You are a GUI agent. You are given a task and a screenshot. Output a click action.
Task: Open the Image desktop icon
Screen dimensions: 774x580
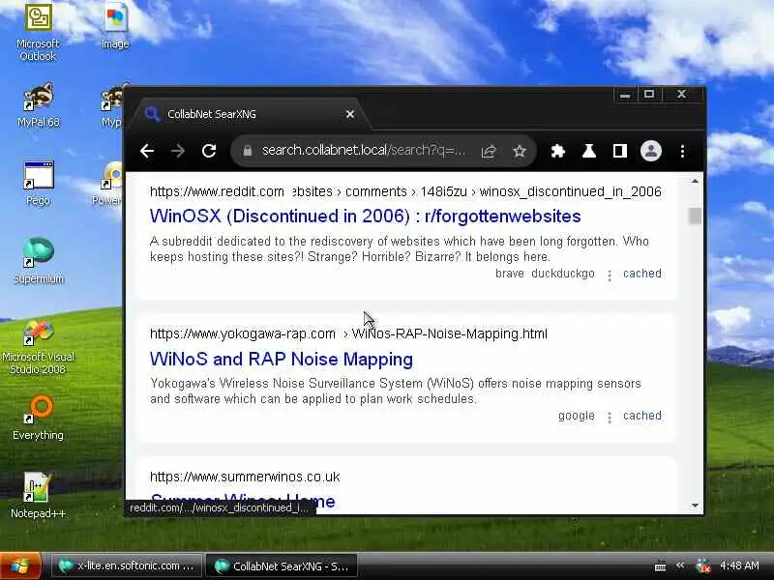pos(115,27)
